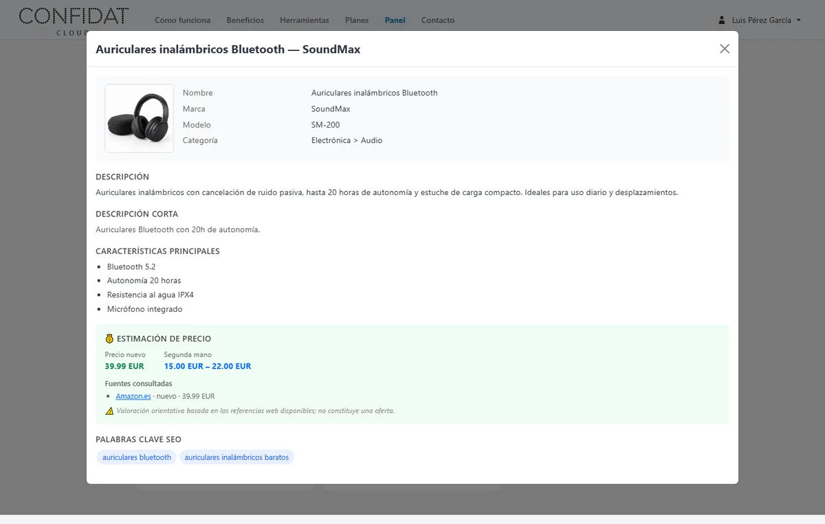Open the Amazon.es source link
Screen dimensions: 825x524
click(133, 396)
